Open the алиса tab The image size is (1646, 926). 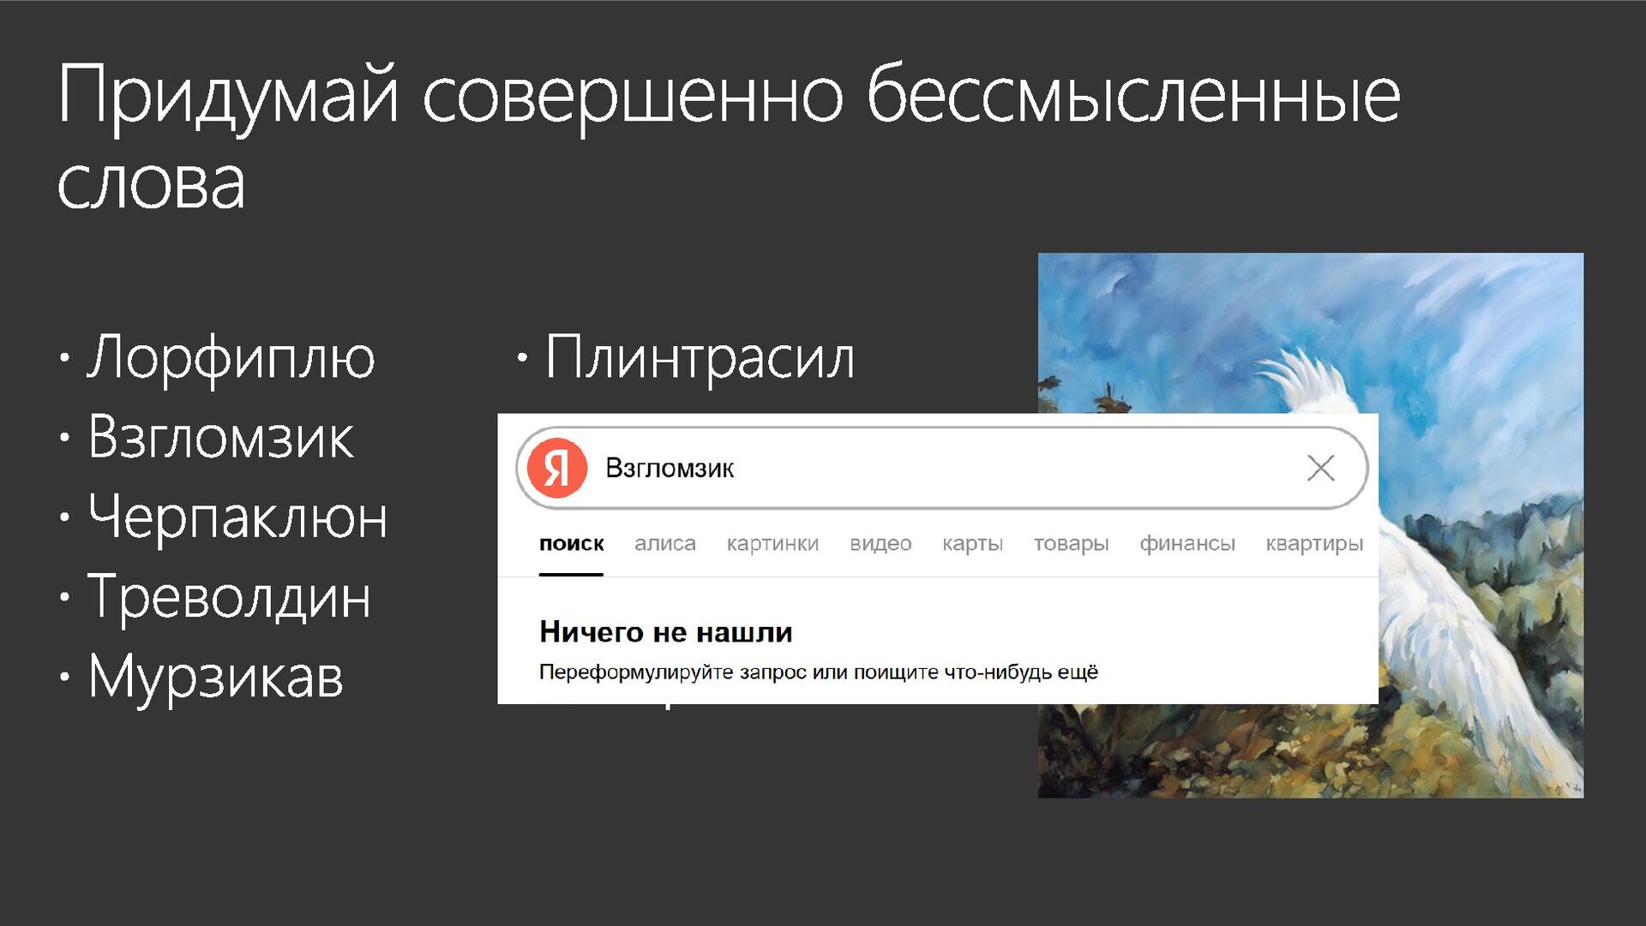point(664,543)
